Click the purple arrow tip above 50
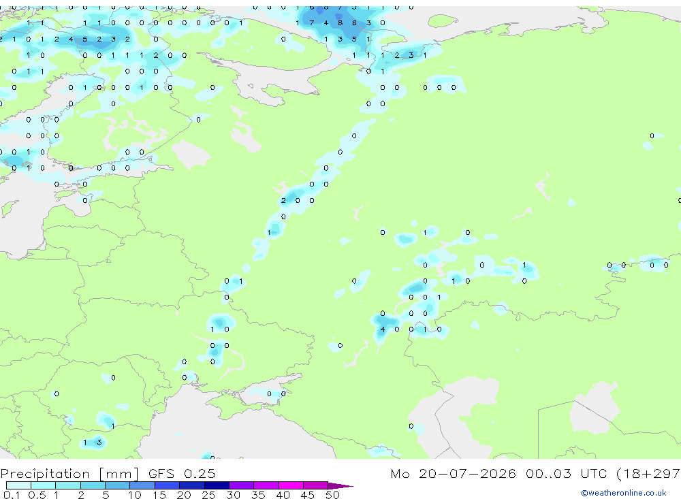The height and width of the screenshot is (499, 681). pyautogui.click(x=340, y=485)
